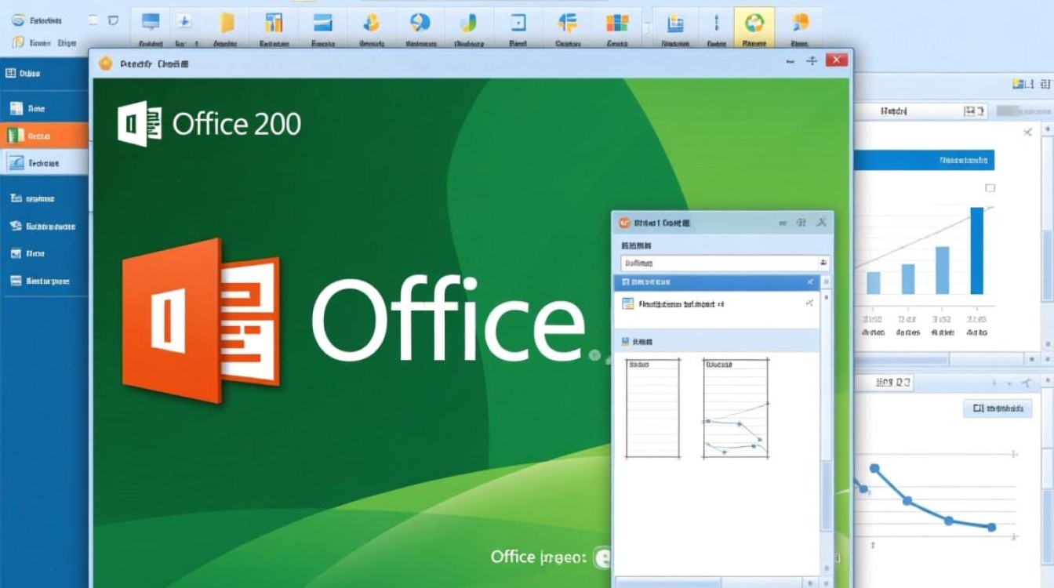Viewport: 1054px width, 588px height.
Task: Click the pin icon beside the dialog list entry
Action: 809,303
